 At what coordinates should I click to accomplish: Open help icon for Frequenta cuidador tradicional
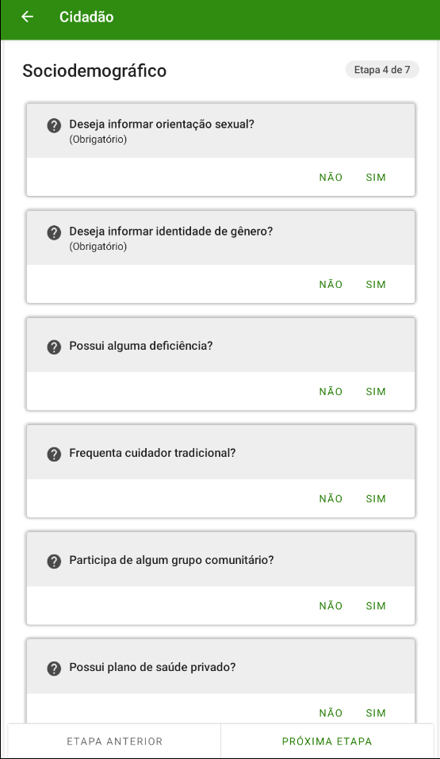coord(54,454)
